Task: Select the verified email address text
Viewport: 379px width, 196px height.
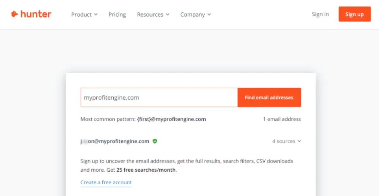Action: coord(115,141)
